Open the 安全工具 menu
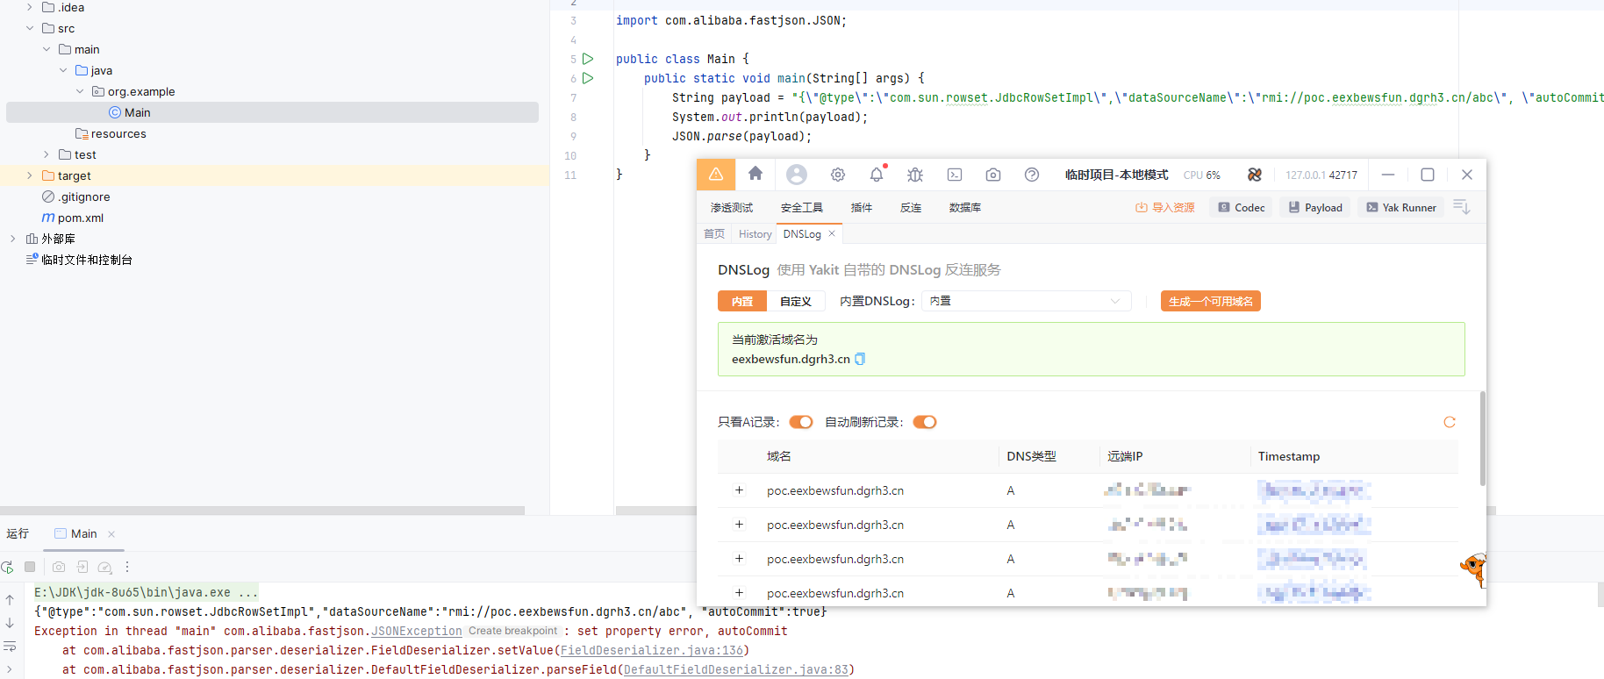The image size is (1604, 679). [x=802, y=208]
